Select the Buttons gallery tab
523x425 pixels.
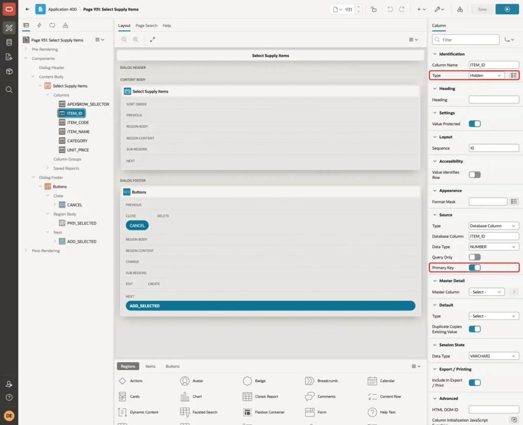(173, 366)
